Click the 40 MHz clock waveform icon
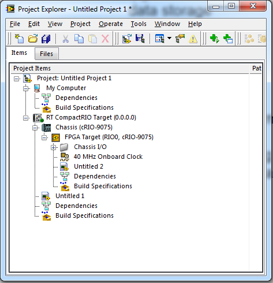Screen dimensions: 273x283 [65, 157]
